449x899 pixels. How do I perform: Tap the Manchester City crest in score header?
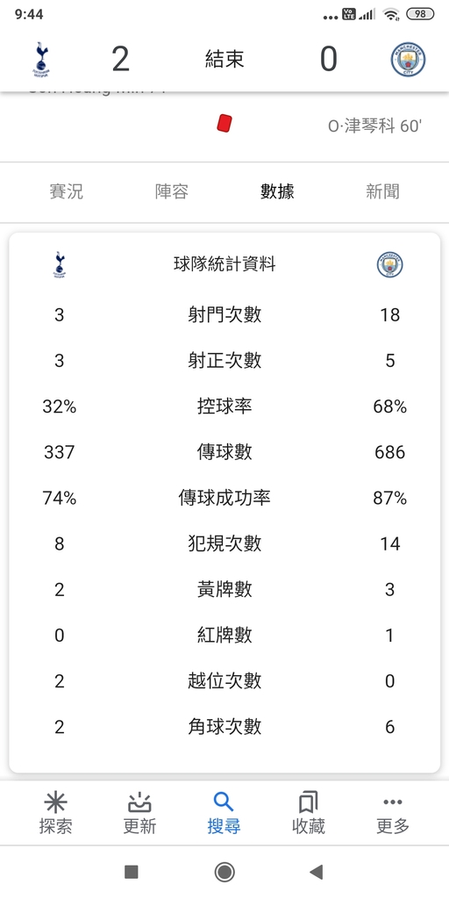[x=408, y=60]
